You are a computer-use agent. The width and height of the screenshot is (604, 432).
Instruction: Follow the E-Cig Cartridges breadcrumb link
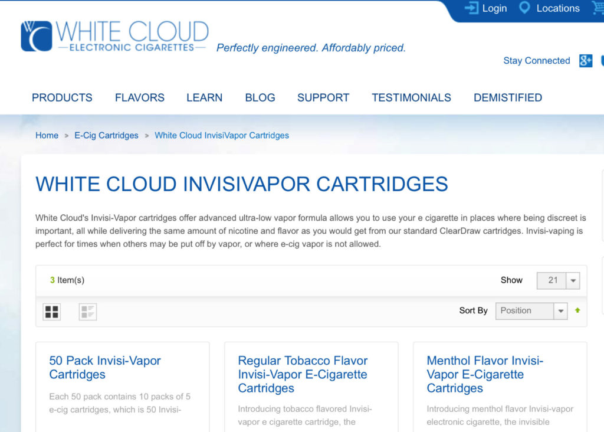pos(106,135)
